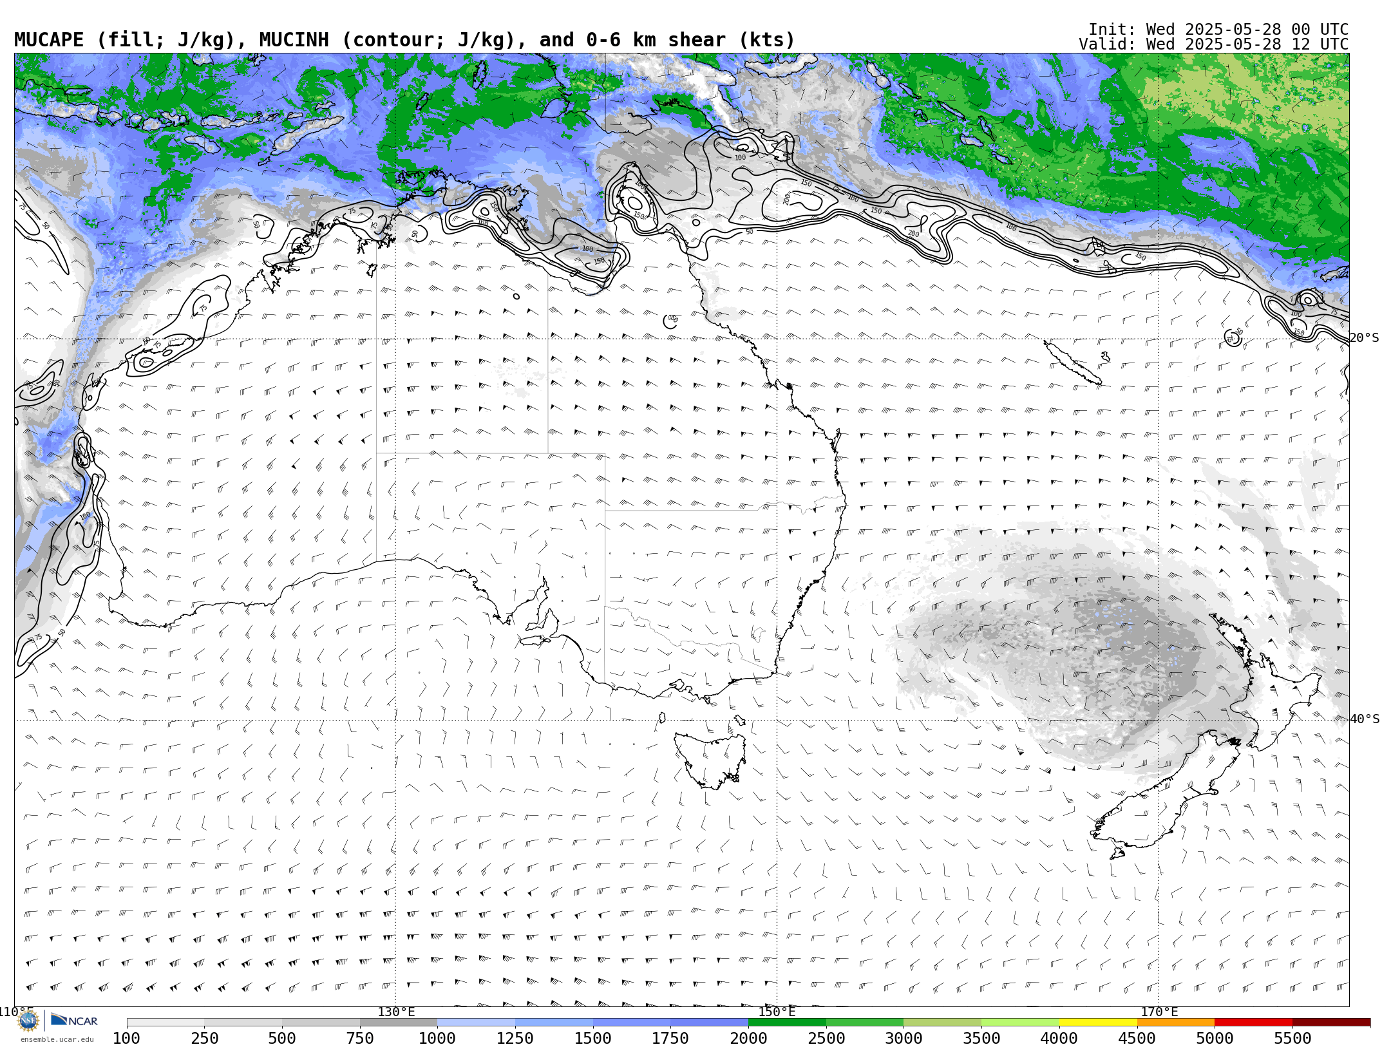Pick the dark red colorbar segment above 5500
The image size is (1391, 1047).
pyautogui.click(x=1331, y=1023)
